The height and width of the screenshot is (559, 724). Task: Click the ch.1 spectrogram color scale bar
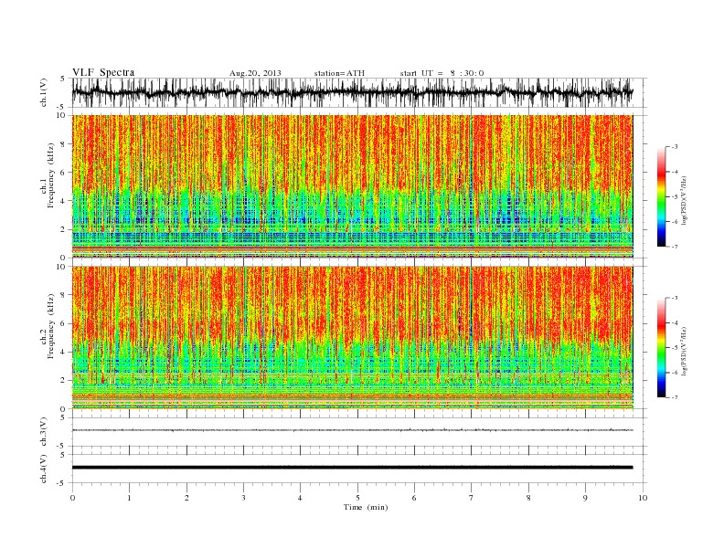pos(661,196)
